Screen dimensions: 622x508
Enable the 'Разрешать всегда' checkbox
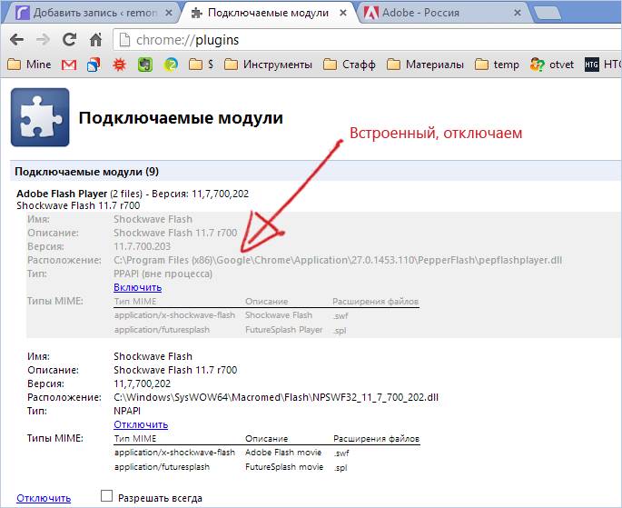[x=107, y=496]
